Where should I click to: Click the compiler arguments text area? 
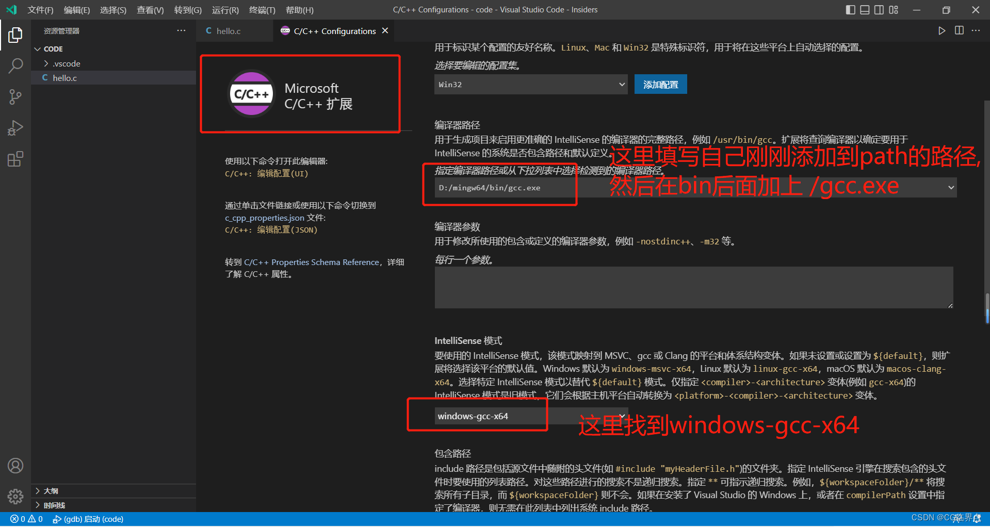click(694, 287)
